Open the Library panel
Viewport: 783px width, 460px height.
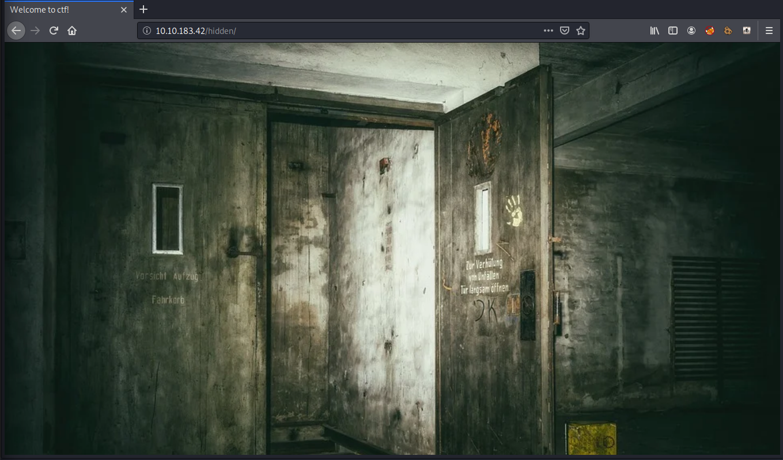pos(655,31)
